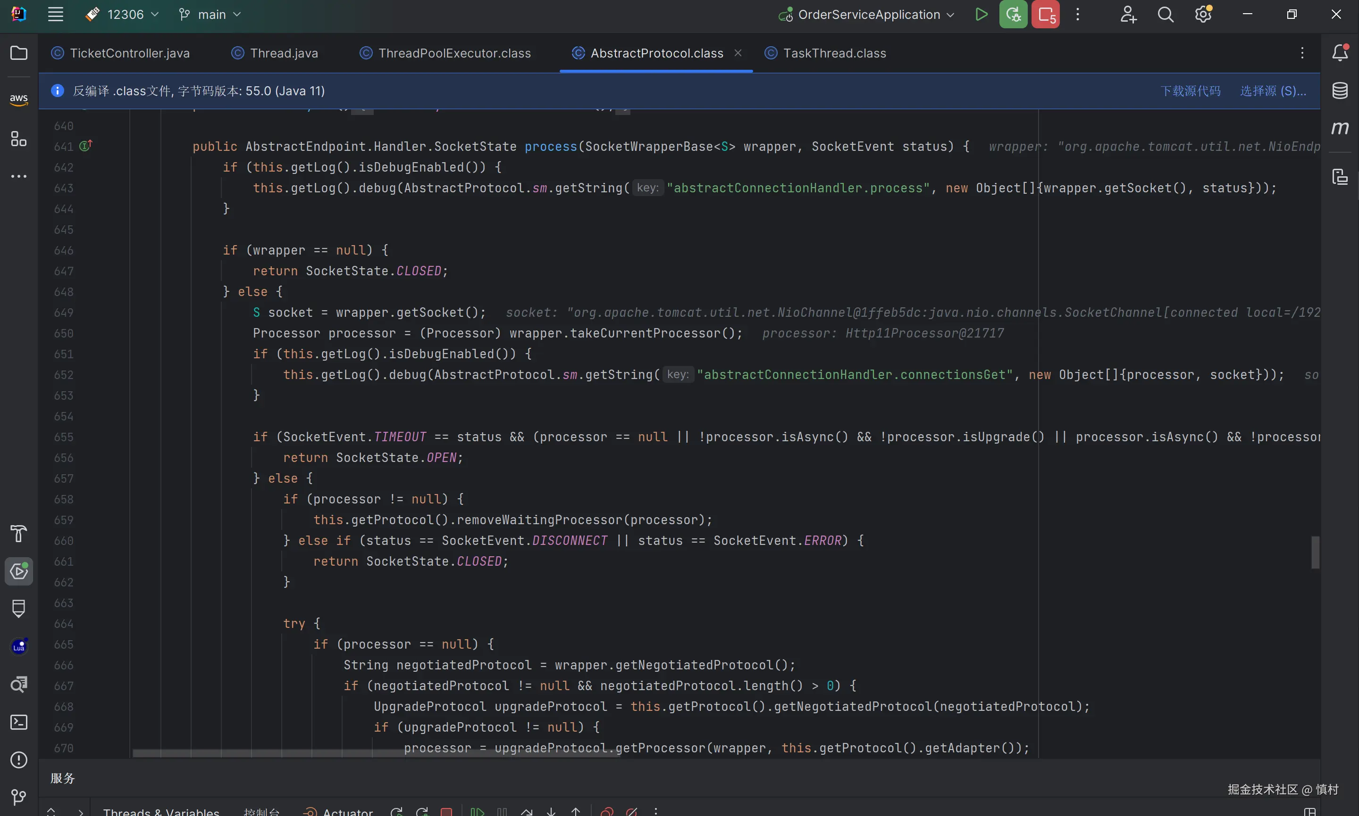
Task: Stop the running processes red button
Action: coord(1045,15)
